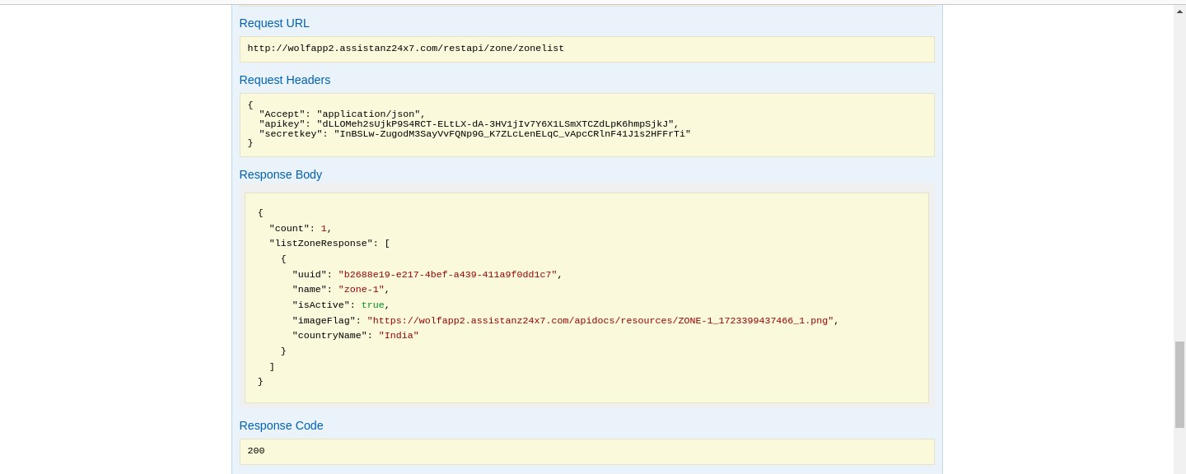The height and width of the screenshot is (474, 1186).
Task: Click the countryName value "India"
Action: click(399, 336)
